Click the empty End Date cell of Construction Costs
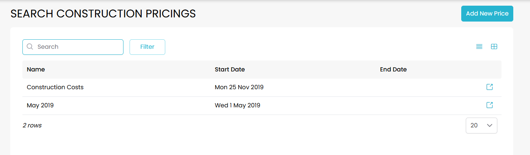The height and width of the screenshot is (155, 530). (x=418, y=87)
